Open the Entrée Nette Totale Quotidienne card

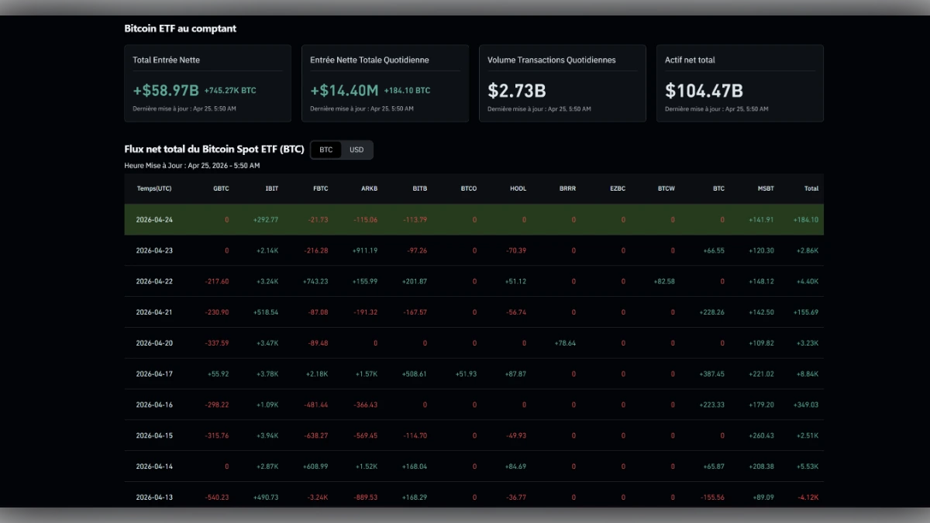click(x=385, y=83)
